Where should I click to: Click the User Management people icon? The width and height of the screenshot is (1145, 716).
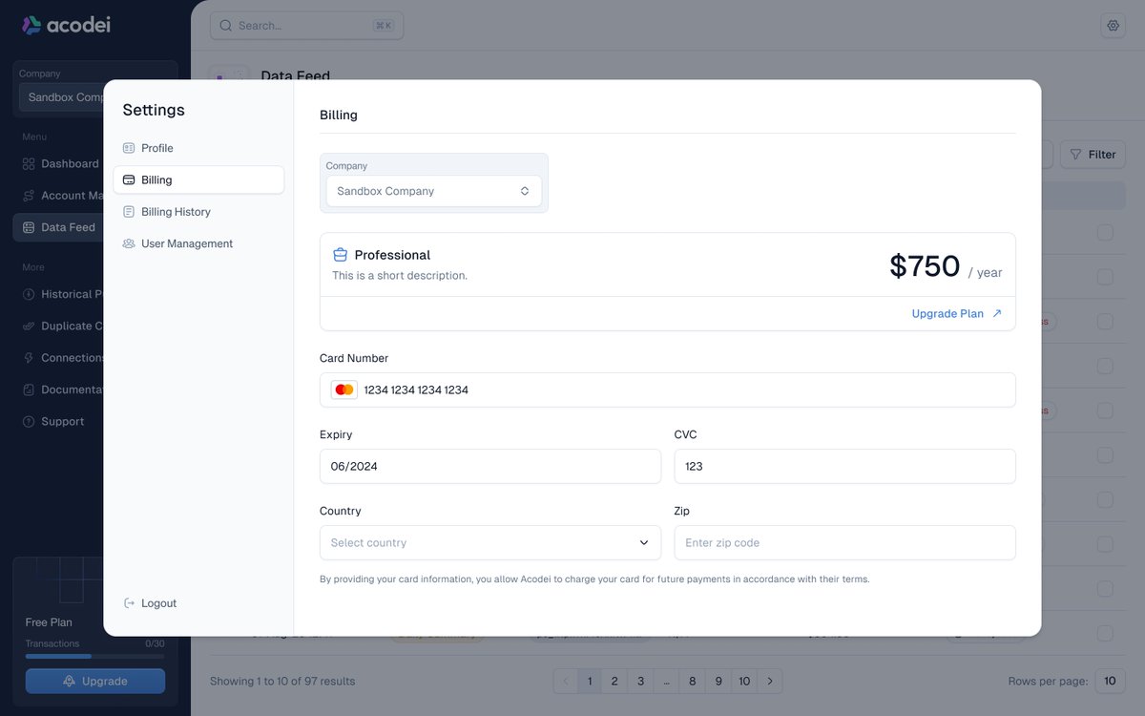click(x=129, y=243)
